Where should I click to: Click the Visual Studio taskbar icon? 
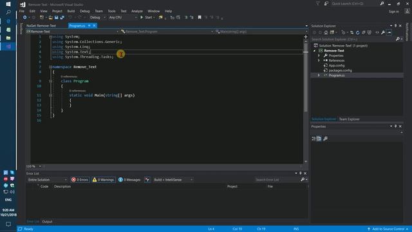point(8,46)
